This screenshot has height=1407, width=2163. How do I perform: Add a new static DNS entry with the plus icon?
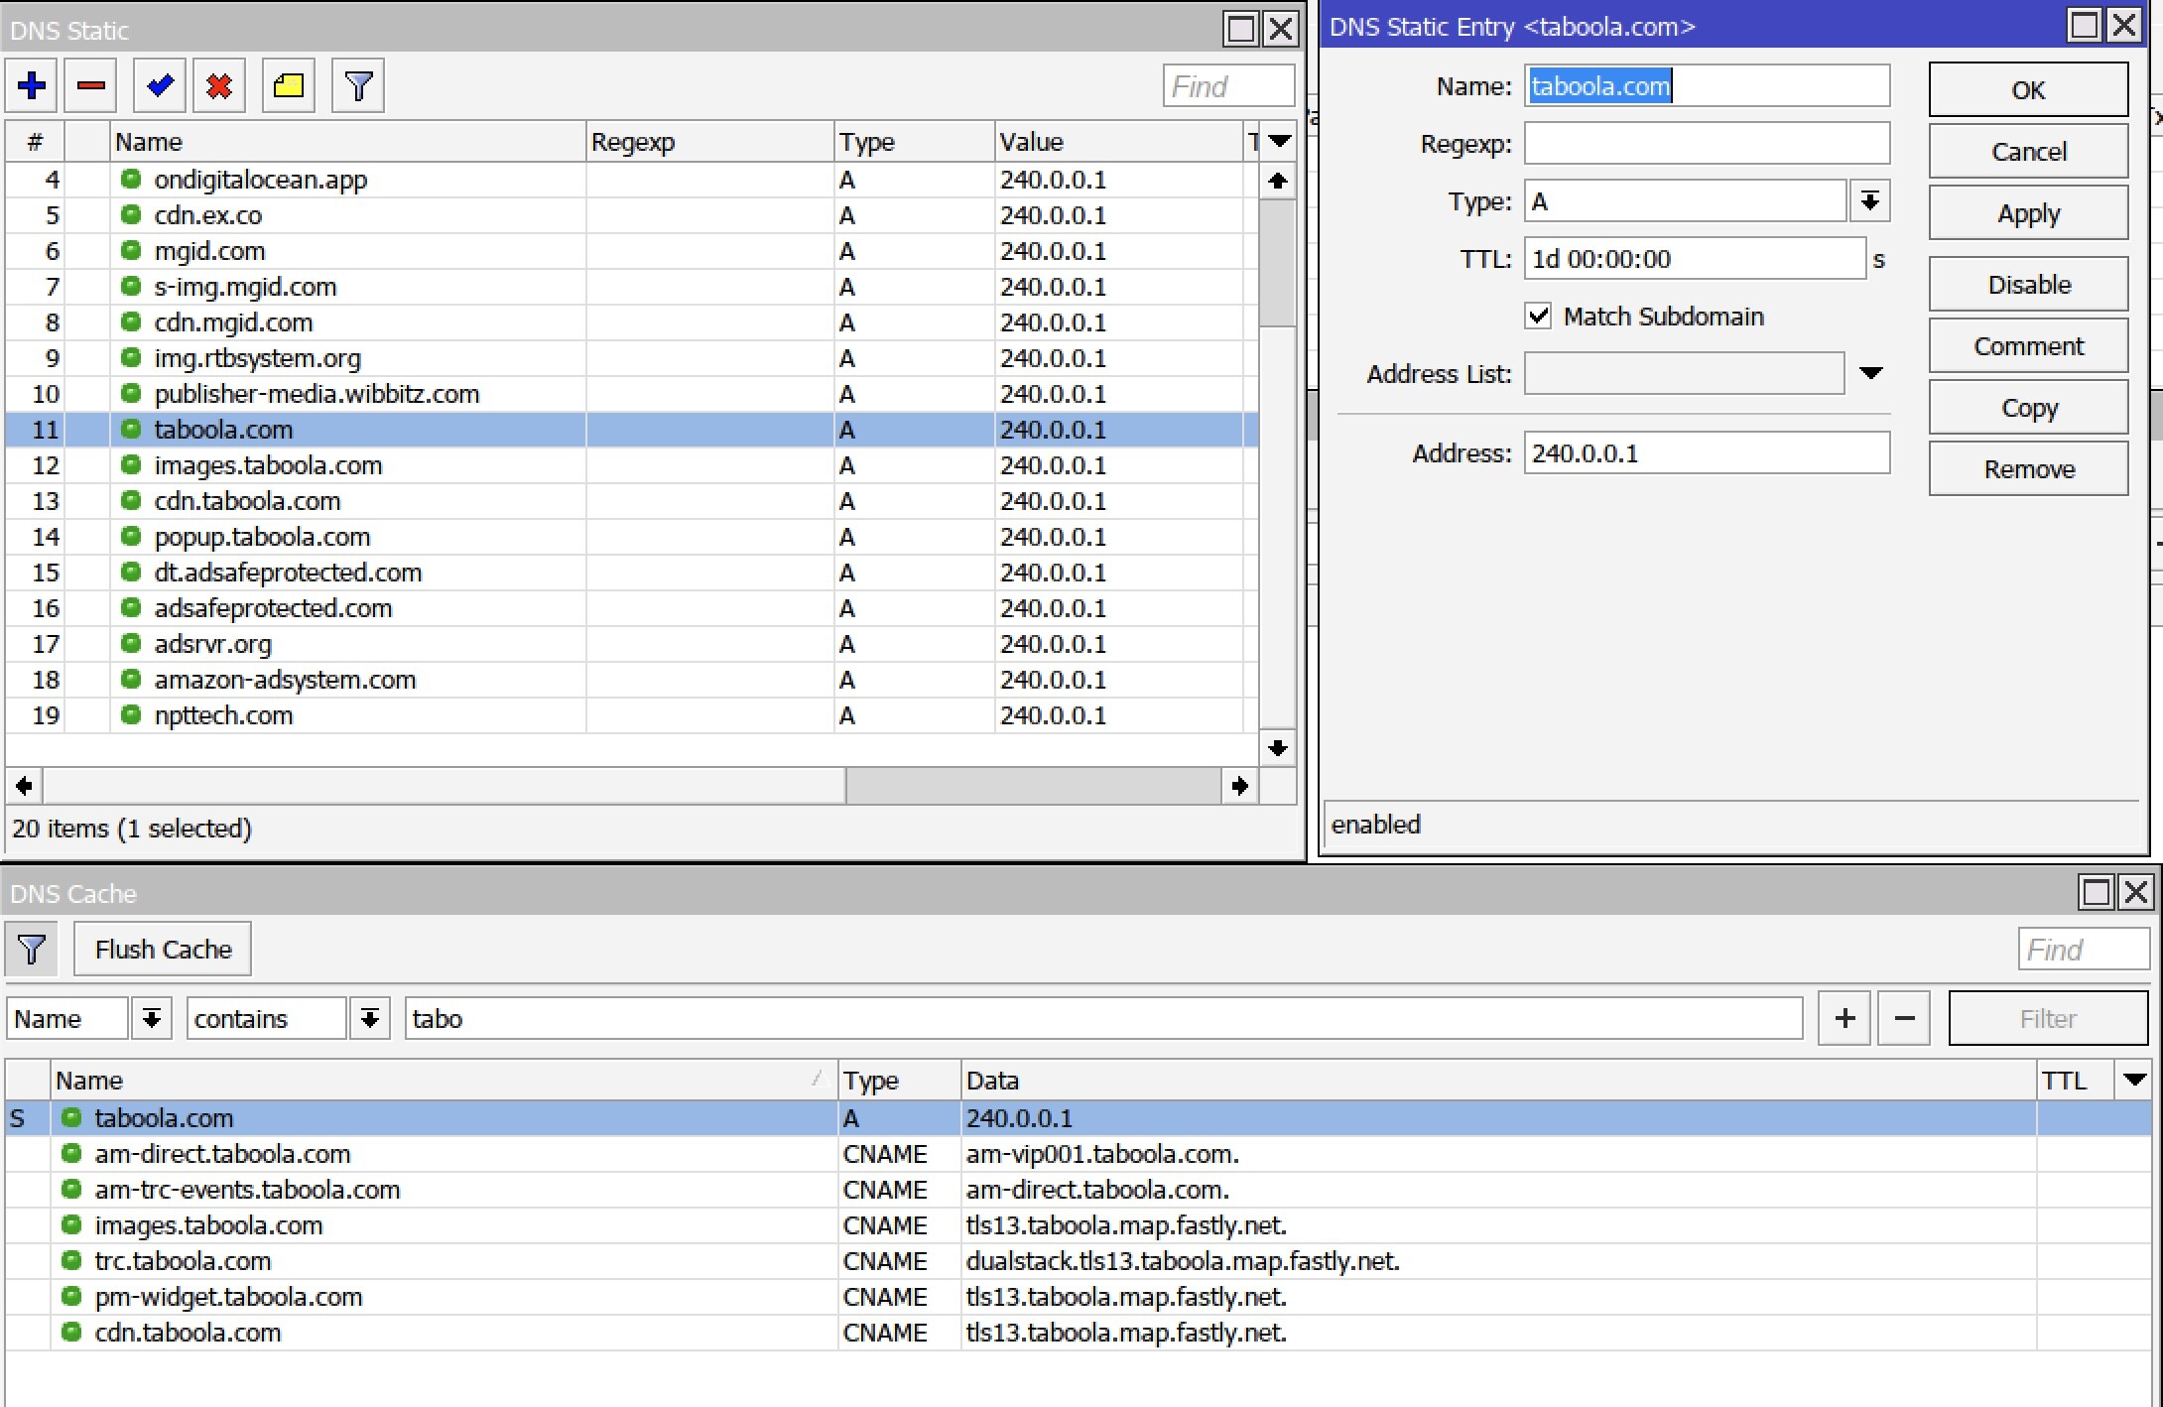pyautogui.click(x=31, y=85)
